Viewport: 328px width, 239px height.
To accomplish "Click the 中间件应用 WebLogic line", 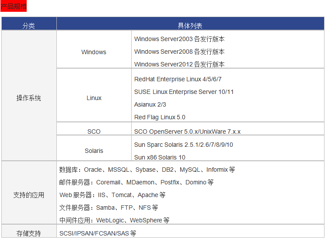I will [114, 220].
